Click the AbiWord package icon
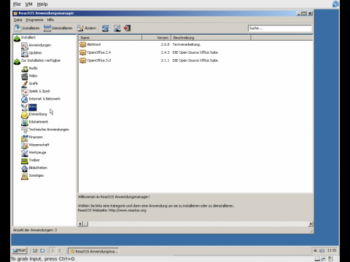 pos(82,44)
